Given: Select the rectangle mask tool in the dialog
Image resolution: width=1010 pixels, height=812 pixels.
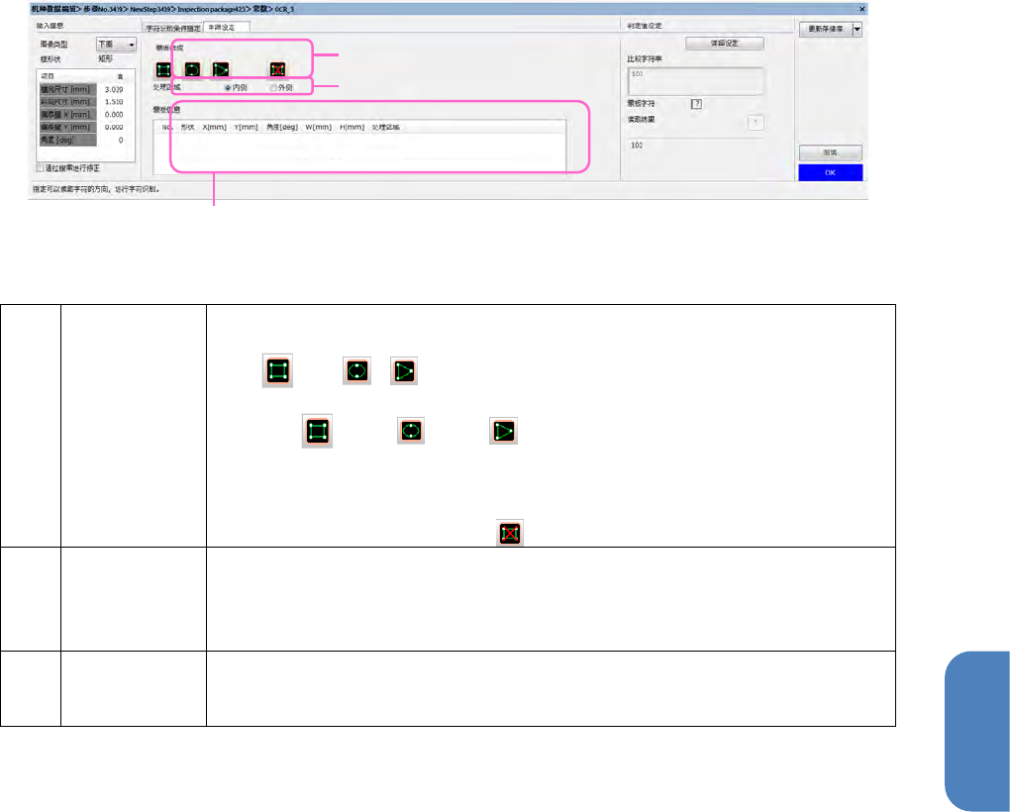Looking at the screenshot, I should pyautogui.click(x=163, y=69).
